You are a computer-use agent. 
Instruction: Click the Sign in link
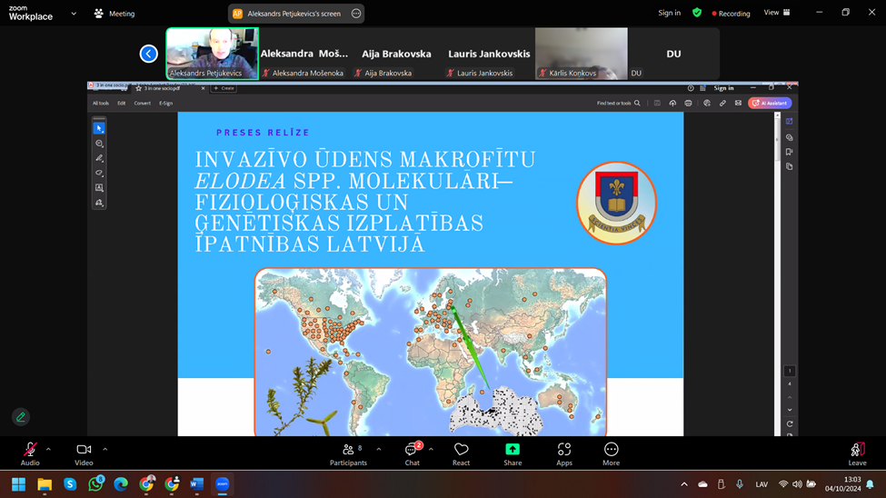669,13
